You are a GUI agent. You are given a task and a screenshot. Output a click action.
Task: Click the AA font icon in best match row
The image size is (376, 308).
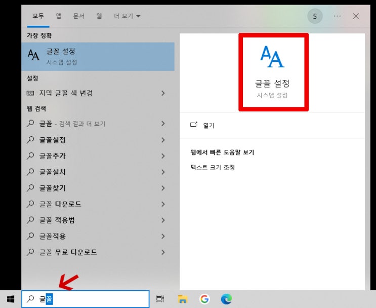click(33, 55)
